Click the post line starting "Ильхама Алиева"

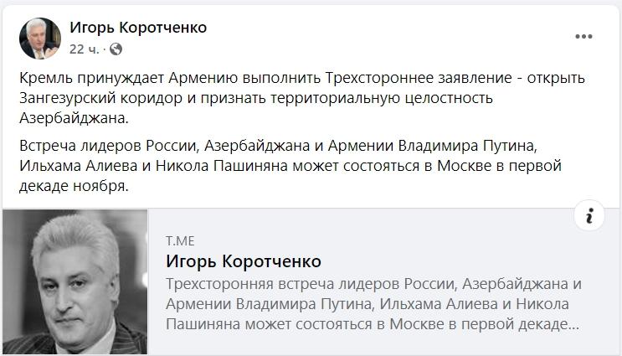301,167
